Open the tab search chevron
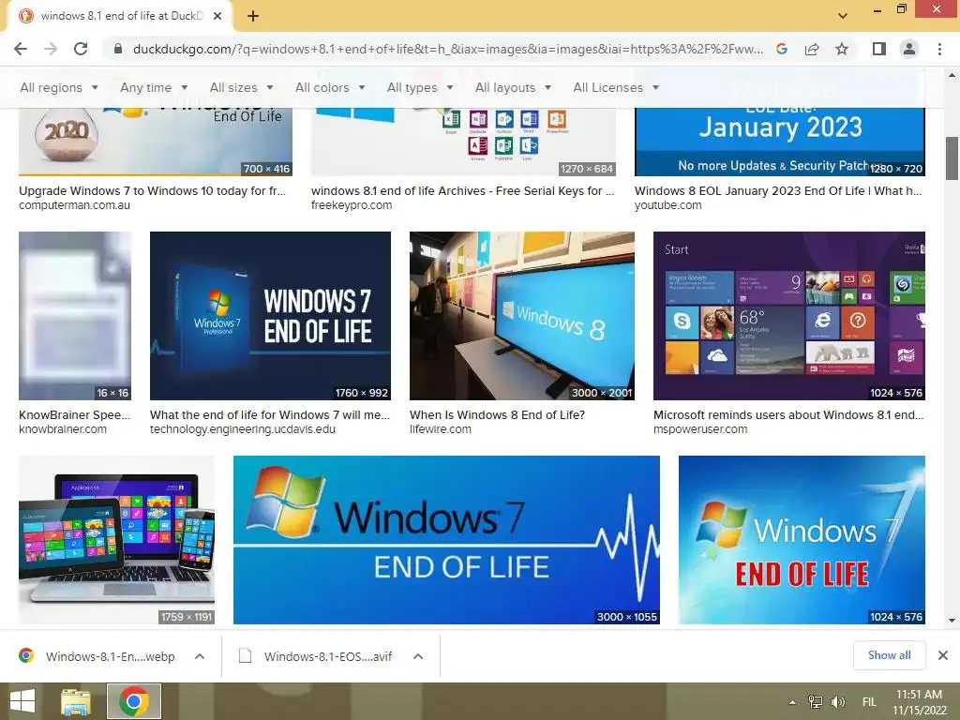The image size is (960, 720). coord(843,16)
